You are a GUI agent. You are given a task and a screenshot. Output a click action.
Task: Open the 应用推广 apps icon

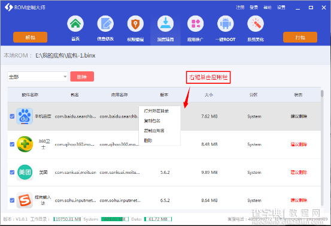pyautogui.click(x=196, y=23)
